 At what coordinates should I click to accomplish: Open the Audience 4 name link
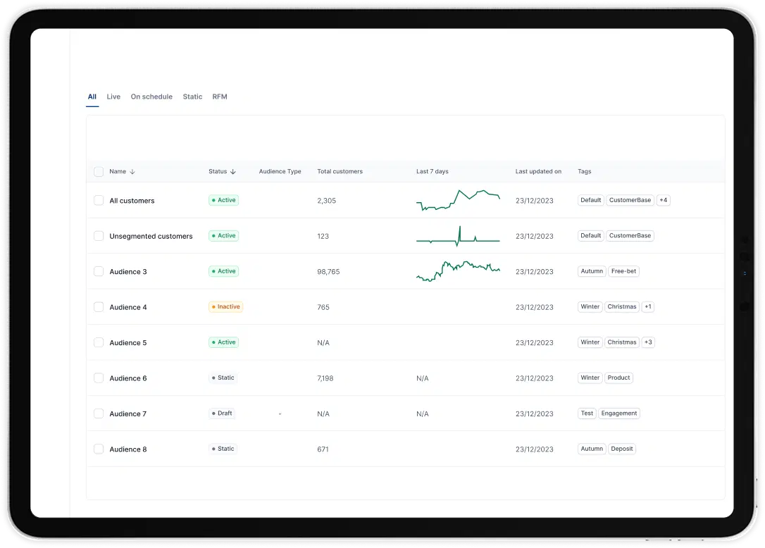127,307
